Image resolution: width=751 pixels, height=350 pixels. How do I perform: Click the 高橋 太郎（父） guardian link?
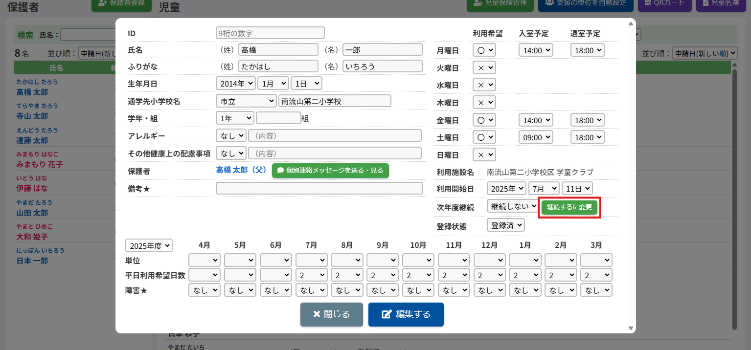pyautogui.click(x=241, y=171)
